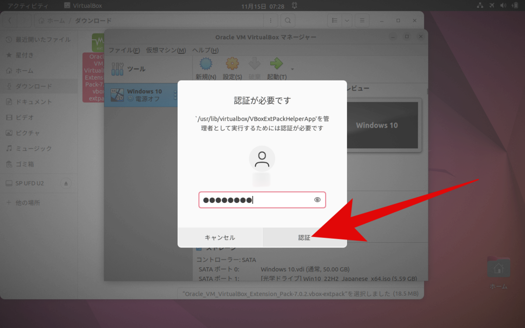Click the hamburger menu icon in Files toolbar
The width and height of the screenshot is (525, 328).
(362, 20)
